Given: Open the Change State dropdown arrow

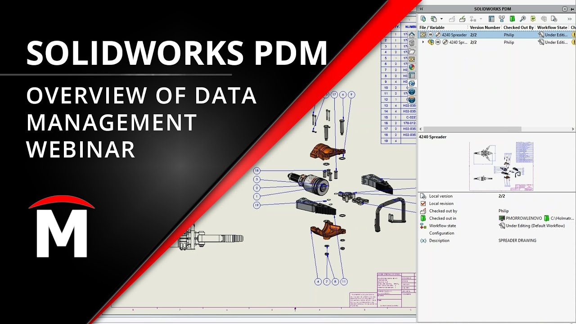Looking at the screenshot, I should tap(481, 19).
